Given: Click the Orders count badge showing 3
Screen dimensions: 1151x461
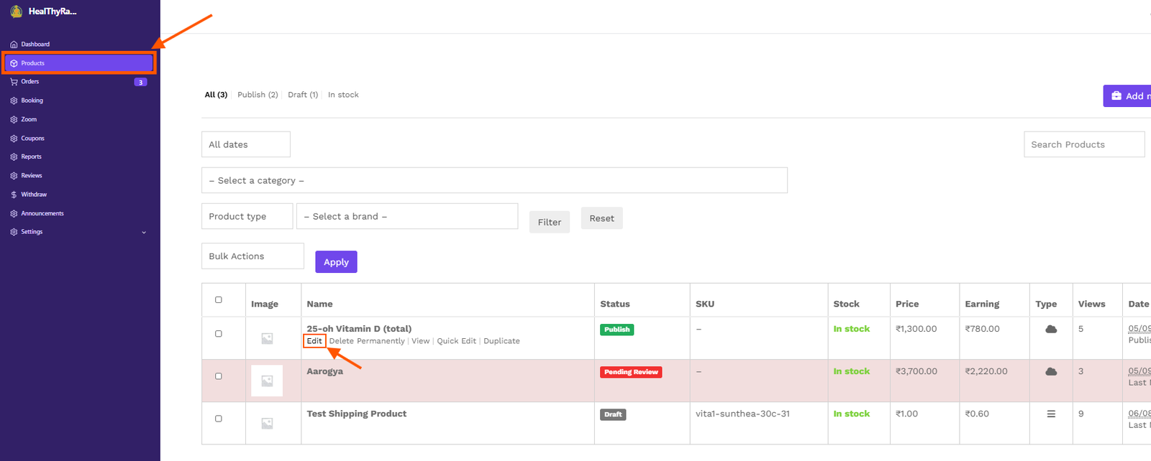Looking at the screenshot, I should coord(141,82).
